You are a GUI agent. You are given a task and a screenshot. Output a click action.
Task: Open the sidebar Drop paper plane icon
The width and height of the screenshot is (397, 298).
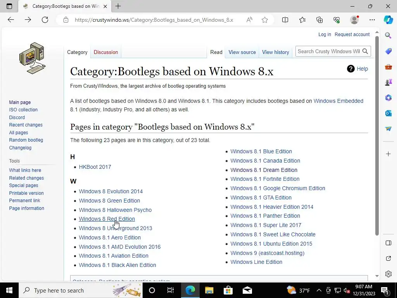(x=388, y=128)
